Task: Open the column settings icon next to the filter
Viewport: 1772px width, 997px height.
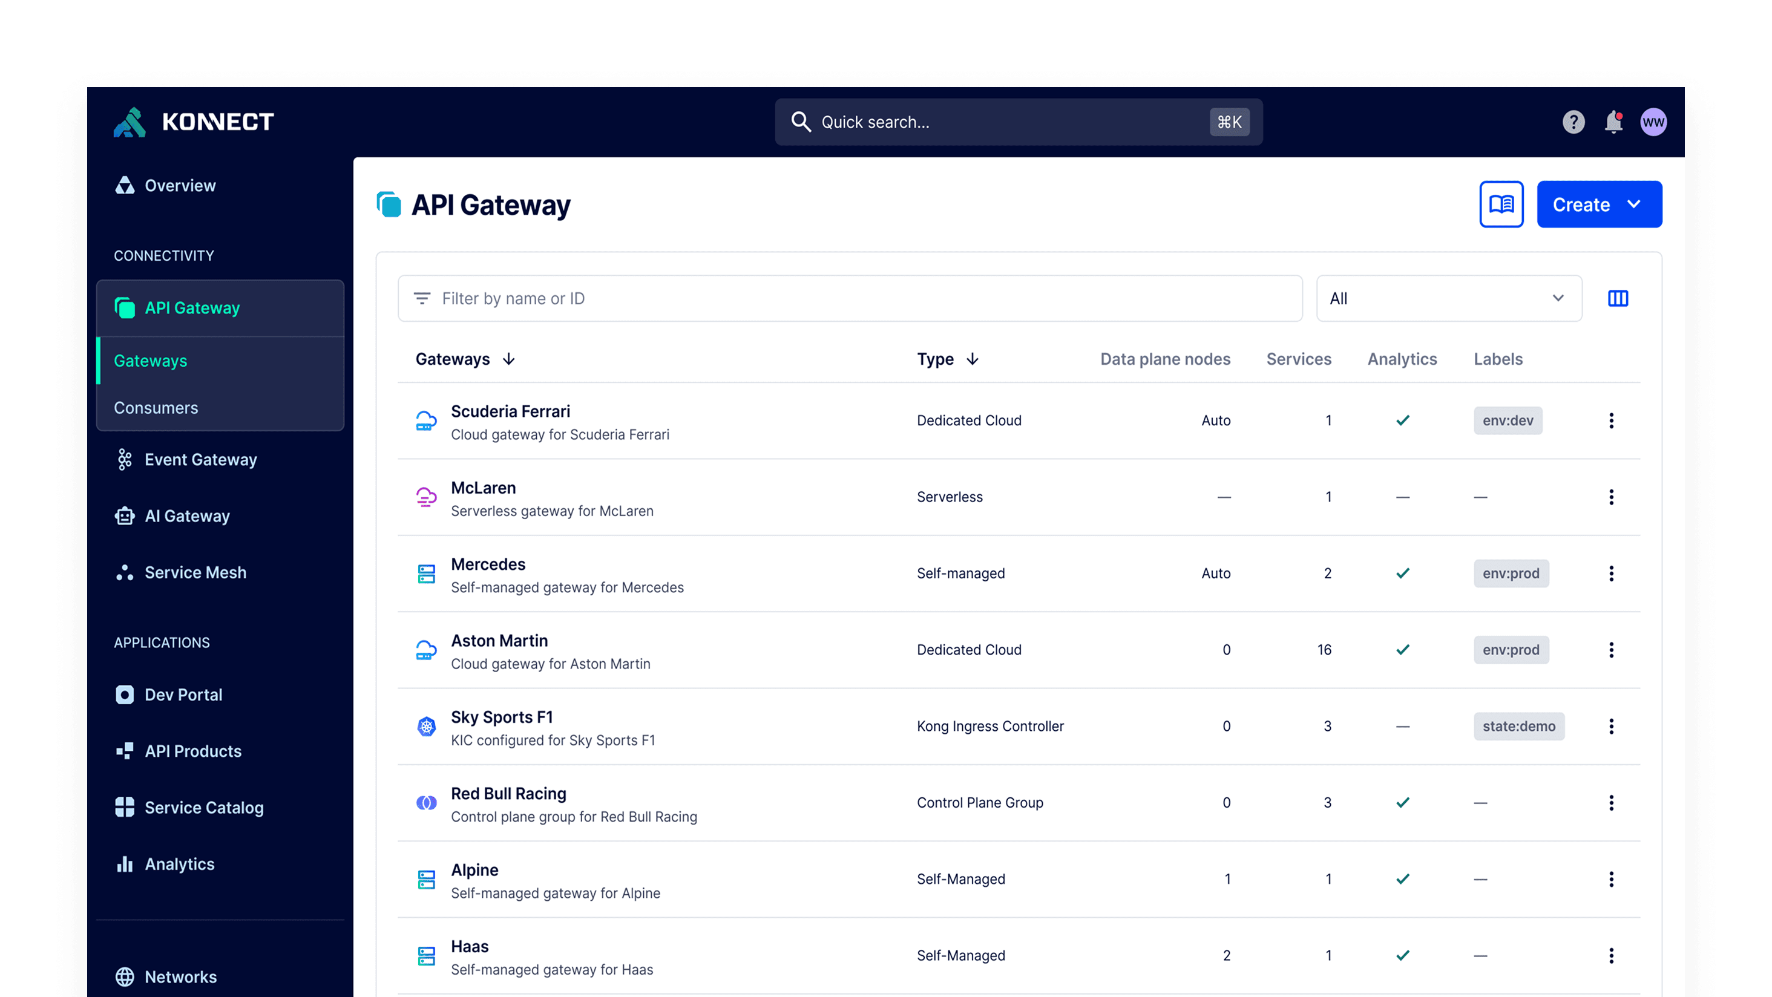Action: pos(1618,298)
